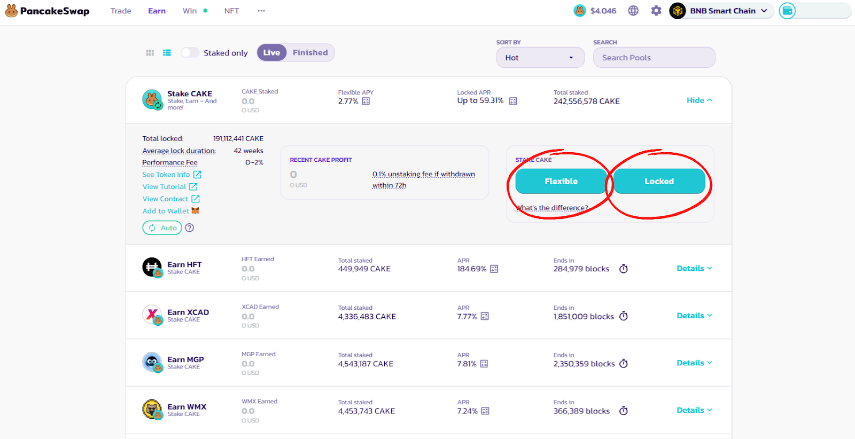855x439 pixels.
Task: Click the Performance Fee label
Action: point(170,162)
